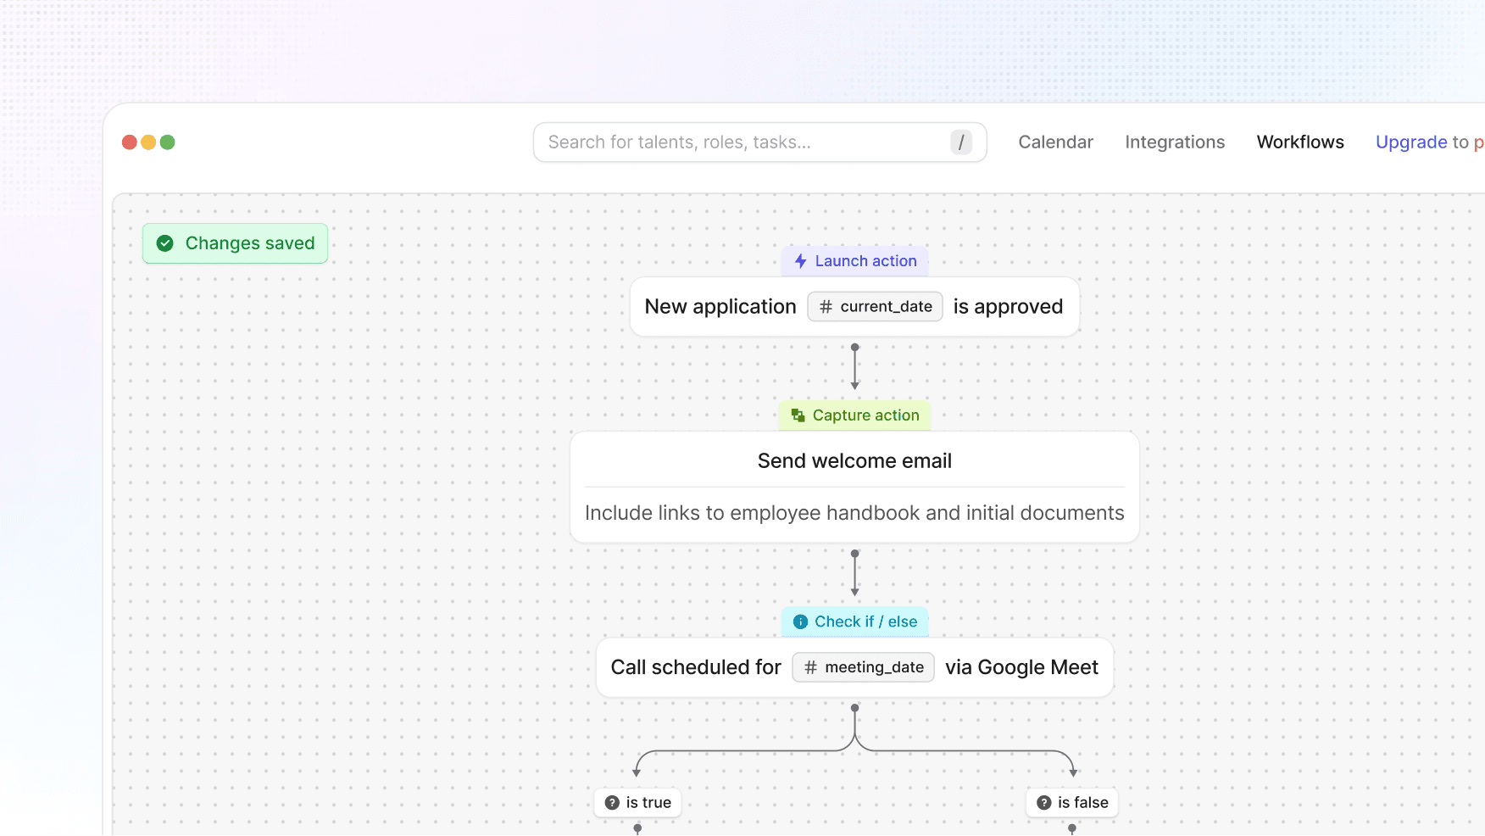Click the lightning bolt Launch action icon
This screenshot has height=836, width=1485.
click(x=800, y=261)
